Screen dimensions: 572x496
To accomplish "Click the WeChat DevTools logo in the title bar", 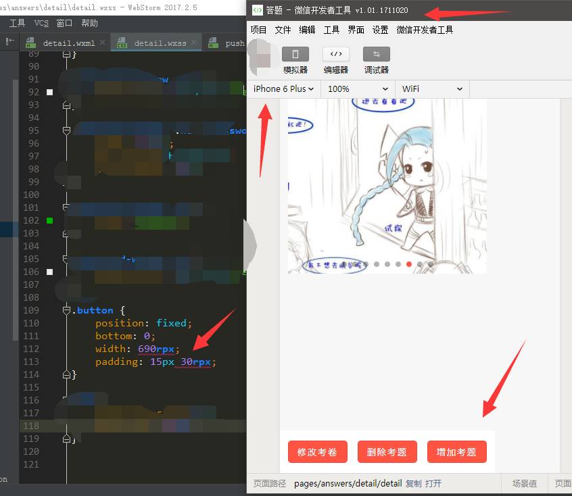I will coord(257,10).
